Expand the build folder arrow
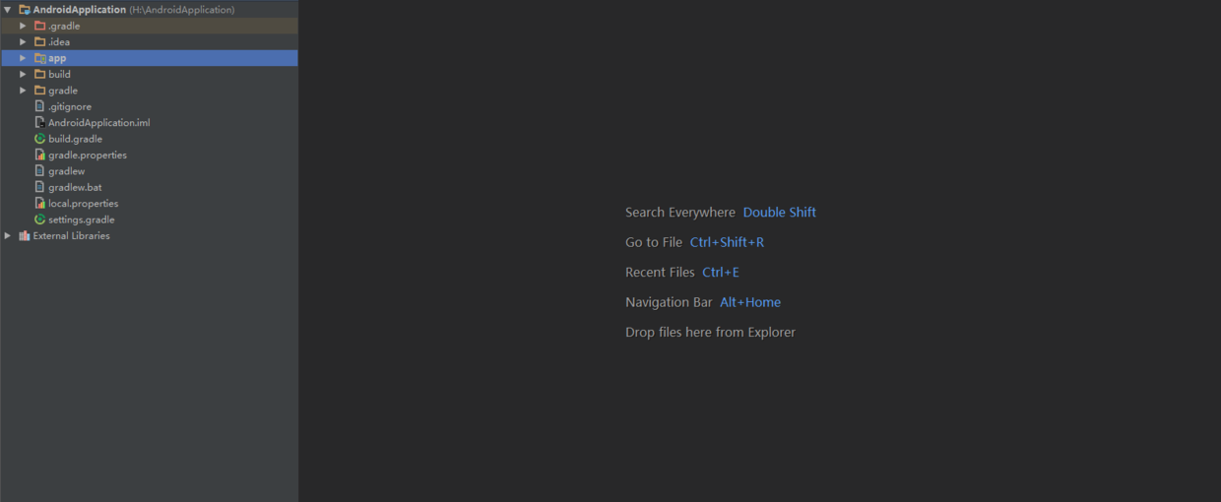Image resolution: width=1221 pixels, height=502 pixels. tap(23, 74)
